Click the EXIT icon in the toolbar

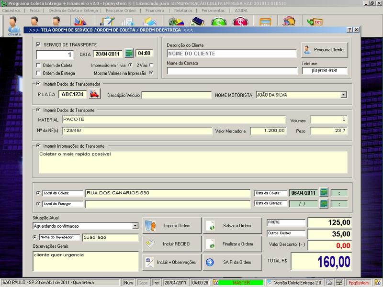315,22
